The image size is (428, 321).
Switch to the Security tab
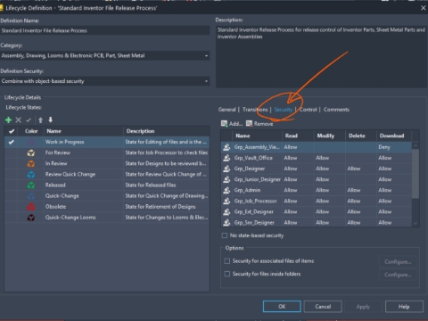pyautogui.click(x=284, y=110)
